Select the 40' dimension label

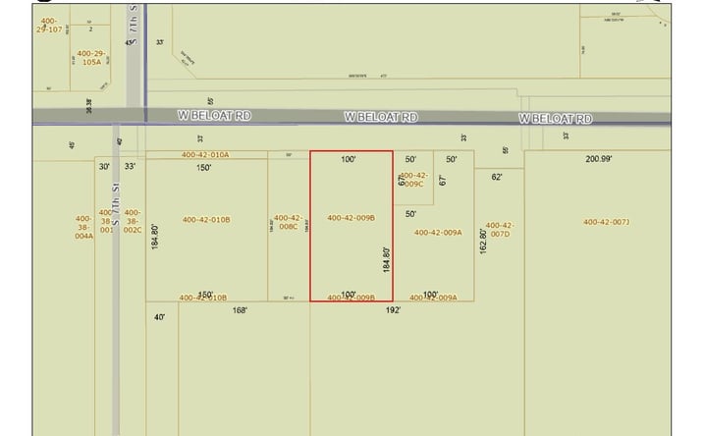click(160, 317)
